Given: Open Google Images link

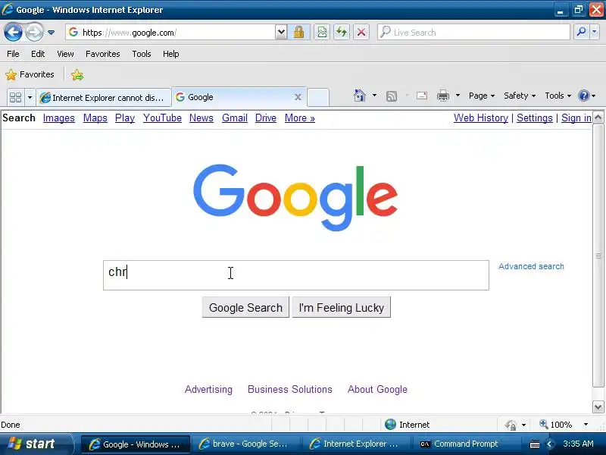Looking at the screenshot, I should 59,118.
